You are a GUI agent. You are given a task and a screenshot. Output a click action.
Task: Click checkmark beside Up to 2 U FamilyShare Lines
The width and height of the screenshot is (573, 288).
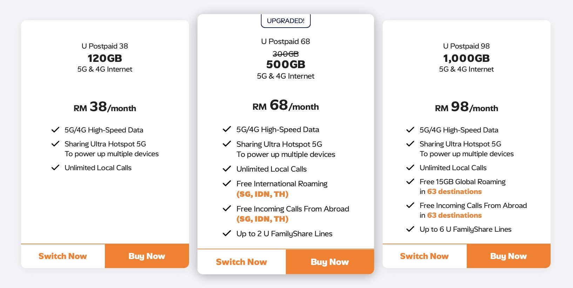pyautogui.click(x=227, y=233)
